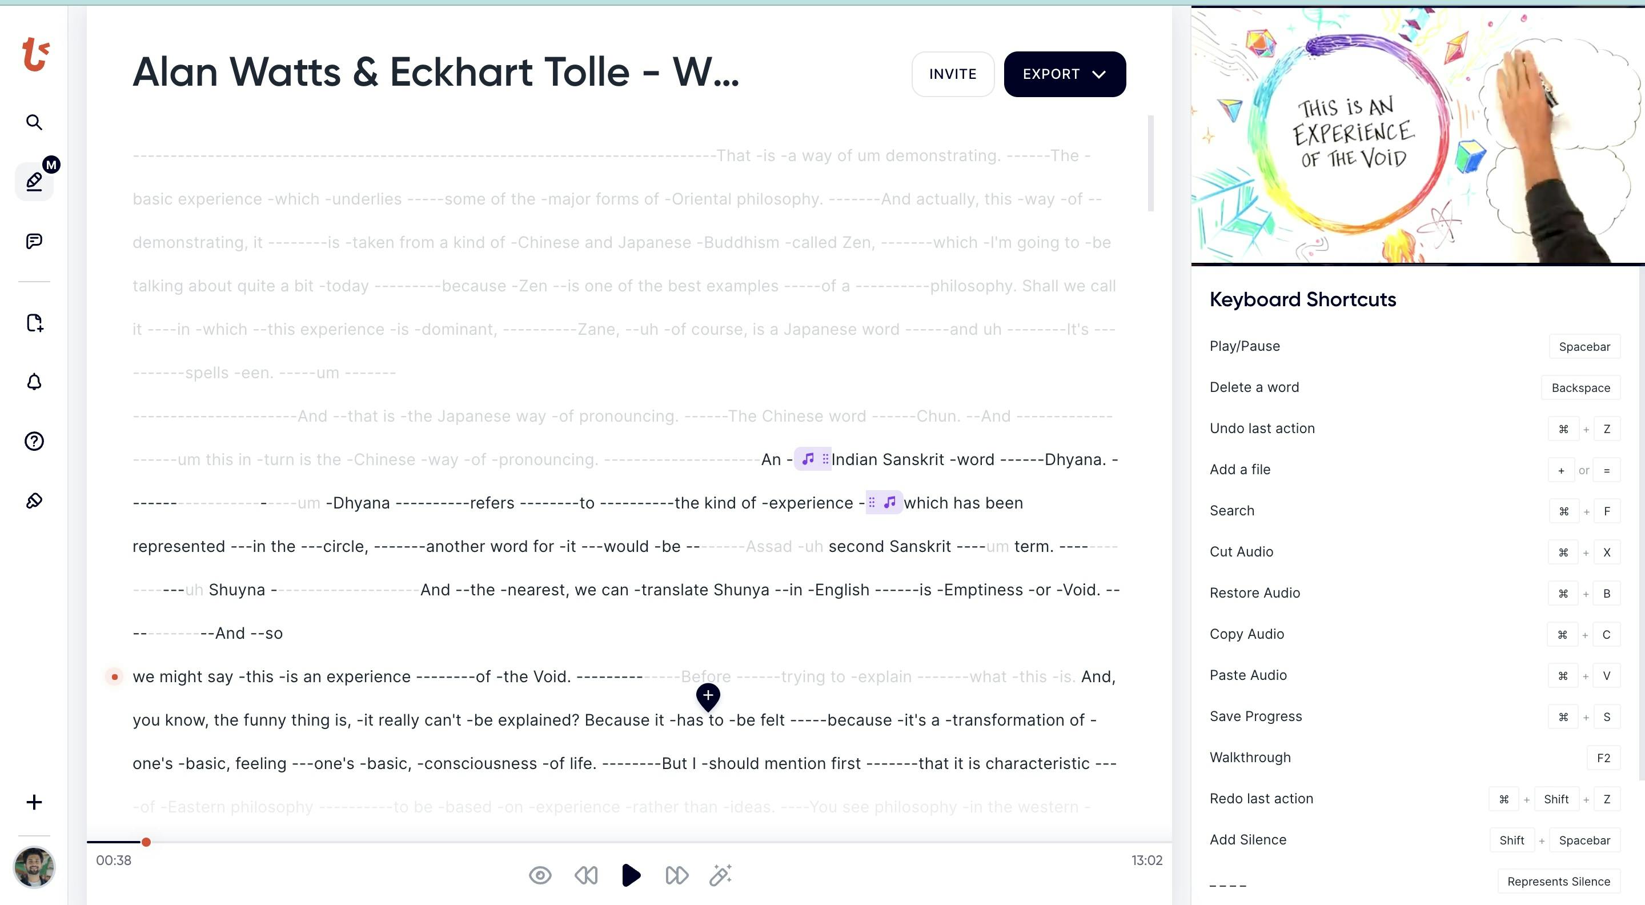Image resolution: width=1645 pixels, height=905 pixels.
Task: Select the magic wand/AI tool icon
Action: pyautogui.click(x=722, y=875)
